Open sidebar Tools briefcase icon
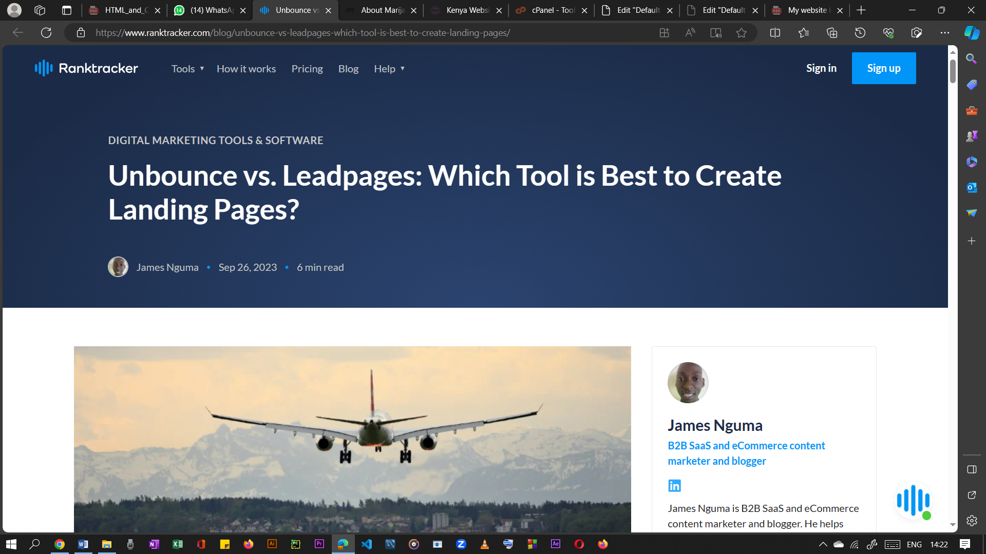This screenshot has width=986, height=554. point(972,110)
